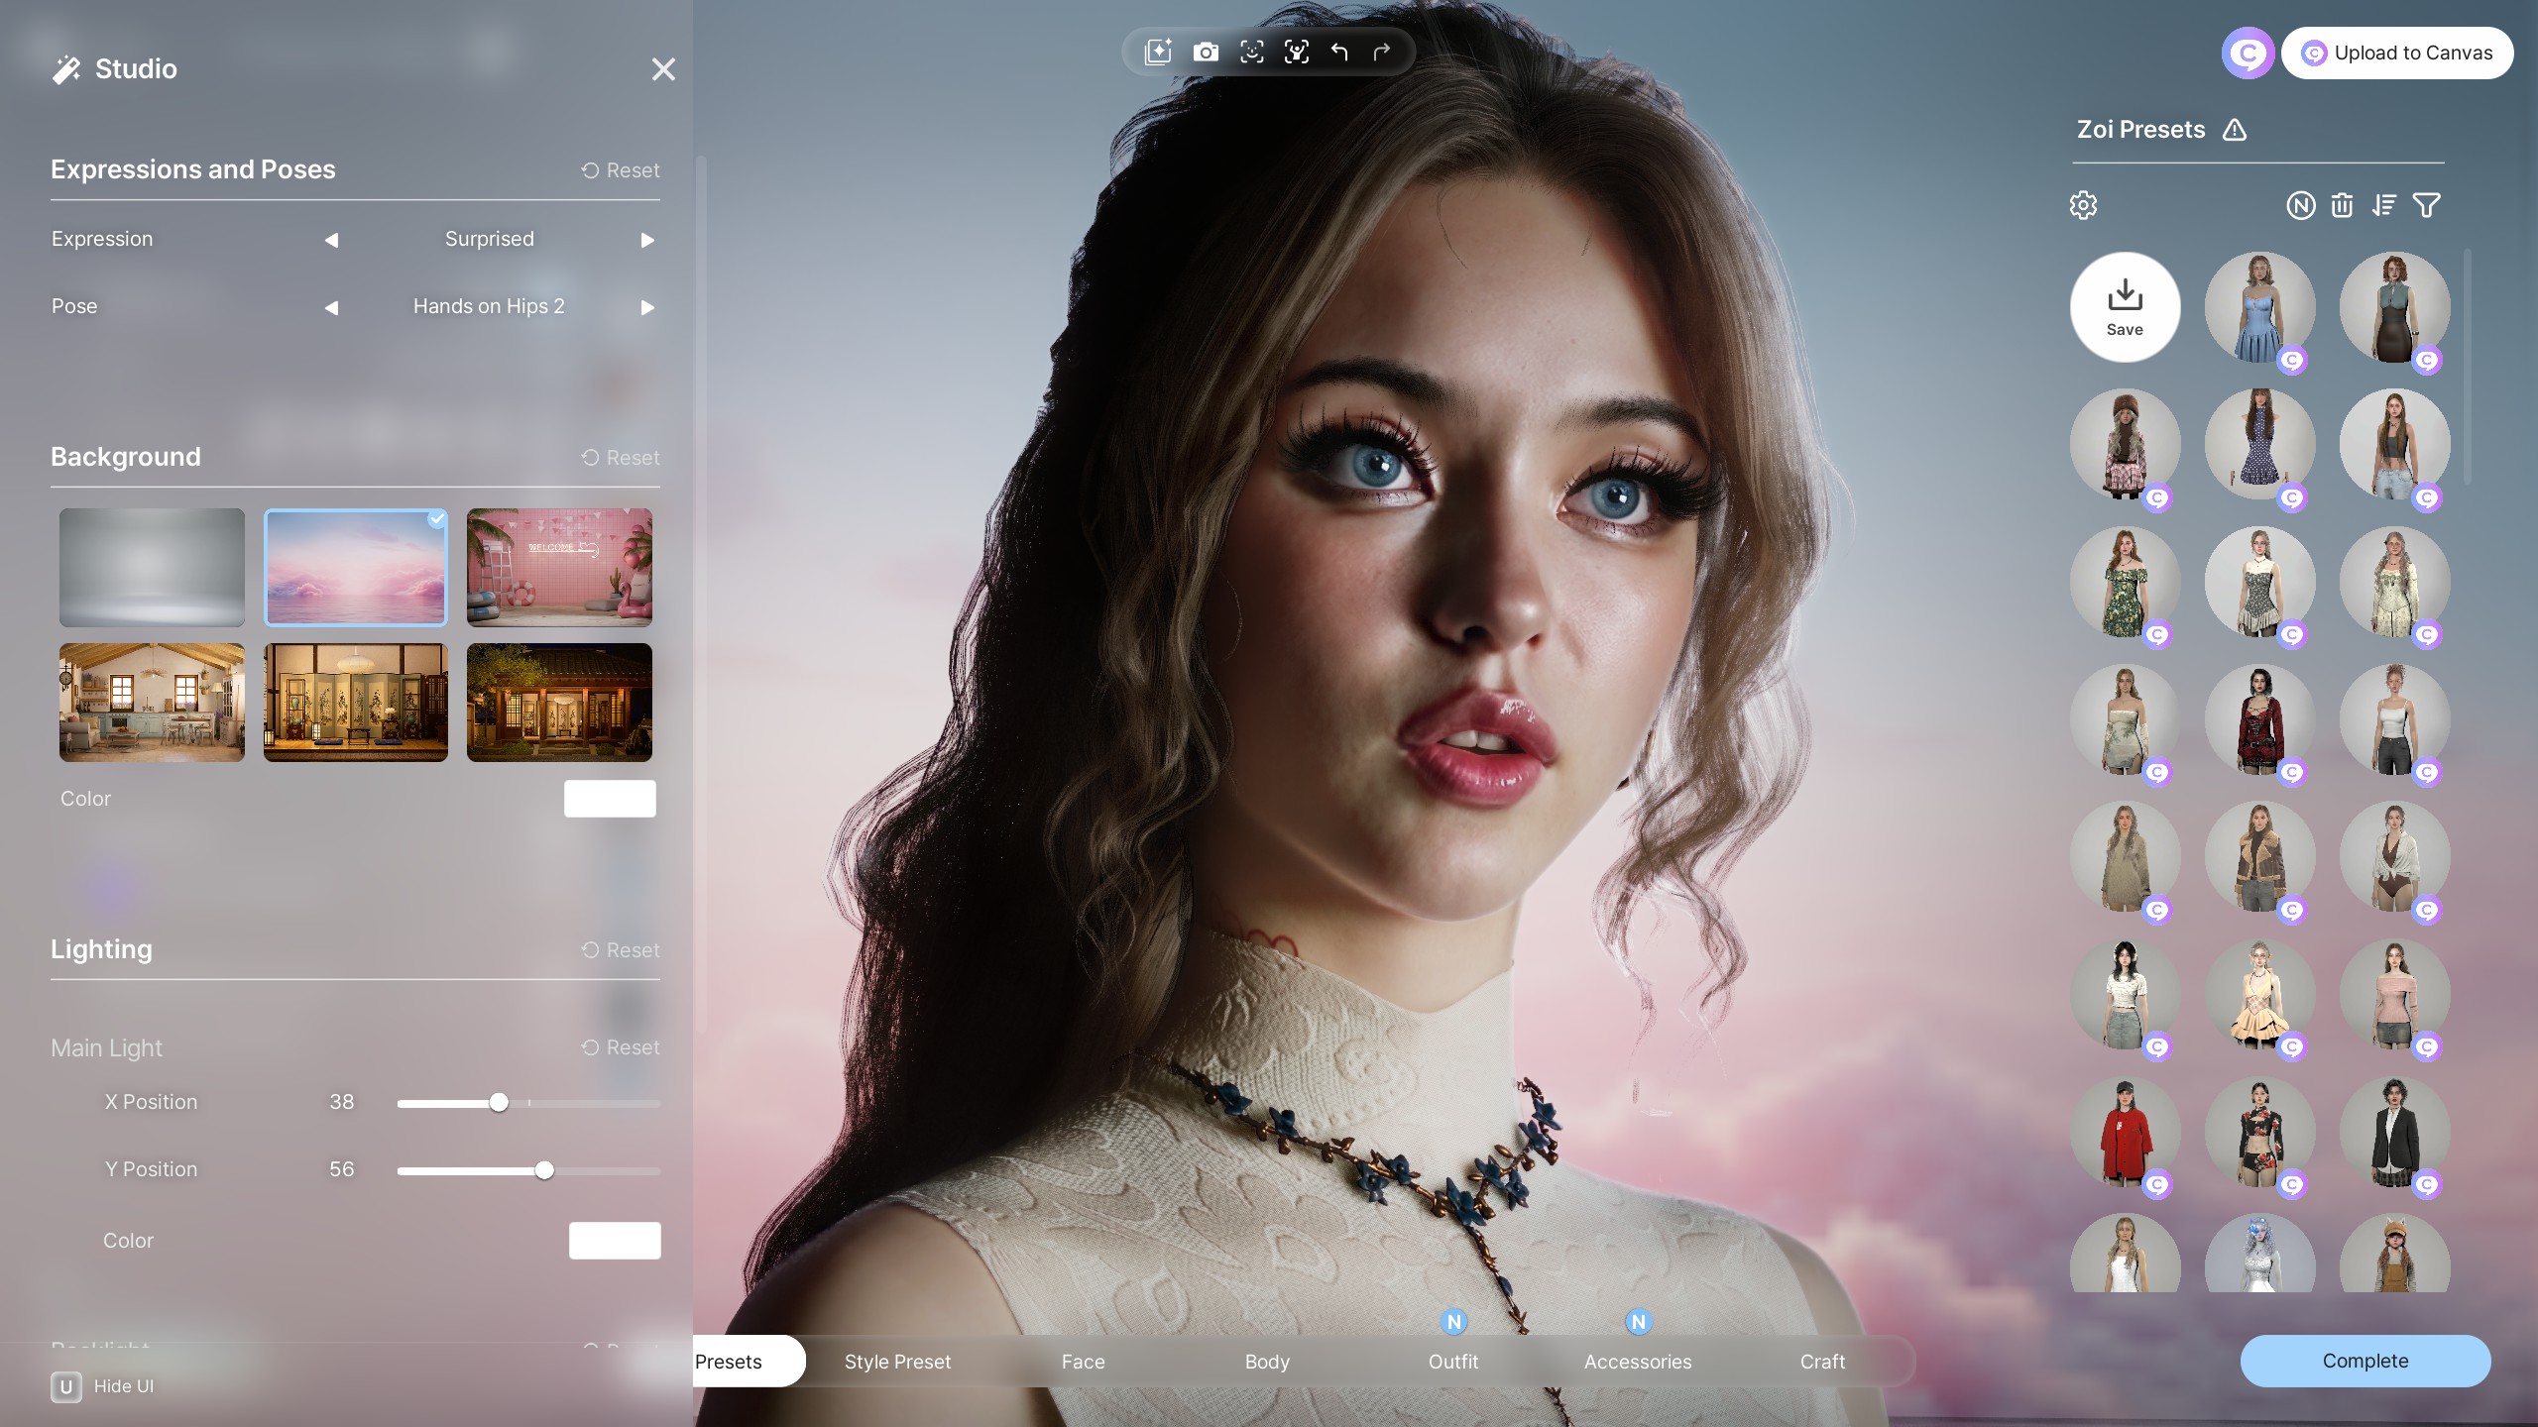Open the Outfit tab
Viewport: 2538px width, 1427px height.
click(x=1453, y=1362)
